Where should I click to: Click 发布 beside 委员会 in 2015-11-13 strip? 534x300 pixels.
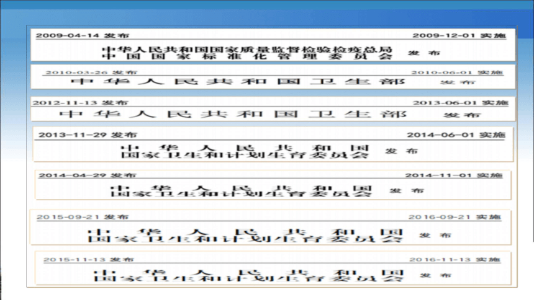435,275
